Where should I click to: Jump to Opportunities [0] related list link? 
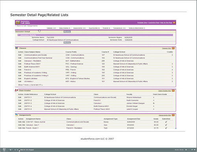pyautogui.click(x=94, y=28)
